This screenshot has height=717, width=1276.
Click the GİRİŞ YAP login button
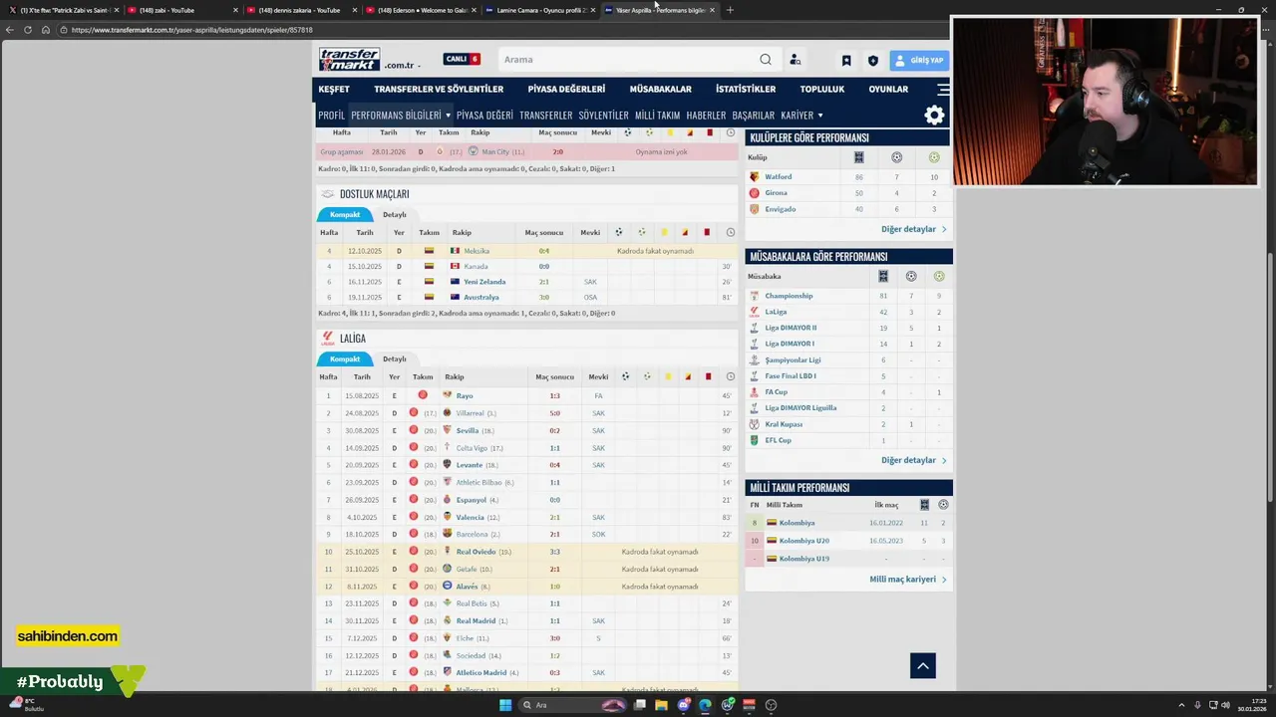tap(919, 61)
